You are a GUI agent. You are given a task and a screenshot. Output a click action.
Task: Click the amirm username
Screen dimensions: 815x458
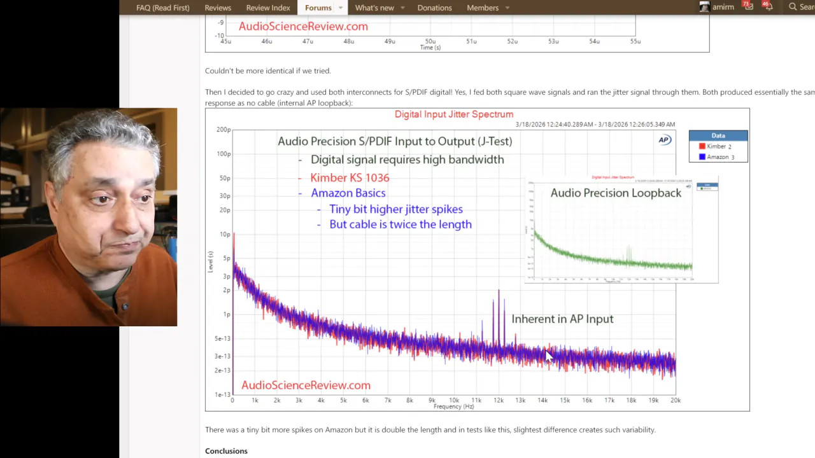(x=723, y=7)
